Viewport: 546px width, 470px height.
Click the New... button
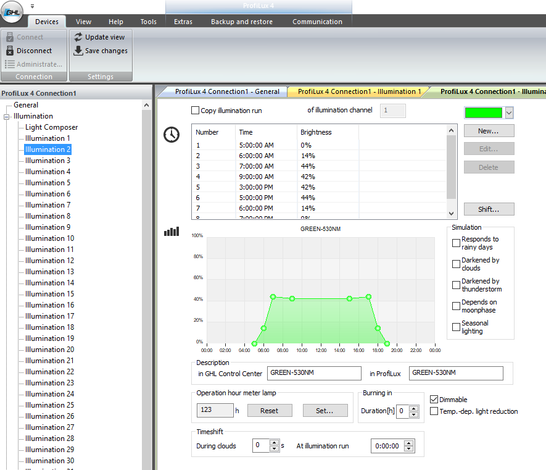click(x=489, y=131)
